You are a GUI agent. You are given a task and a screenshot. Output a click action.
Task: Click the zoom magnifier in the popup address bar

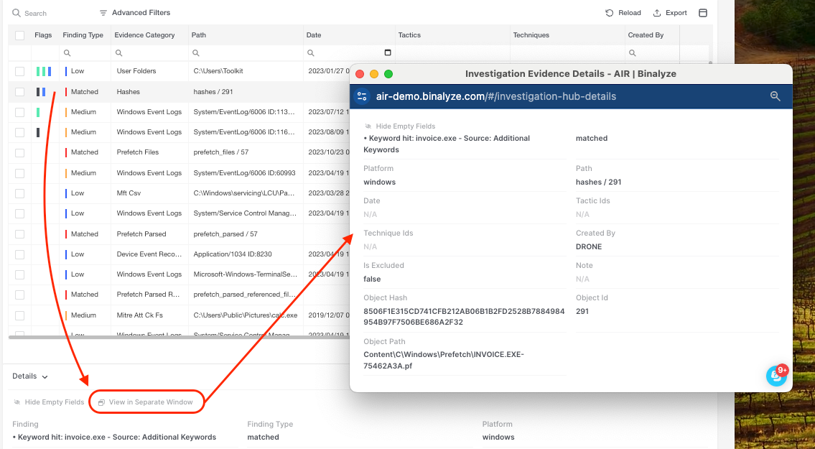click(775, 96)
